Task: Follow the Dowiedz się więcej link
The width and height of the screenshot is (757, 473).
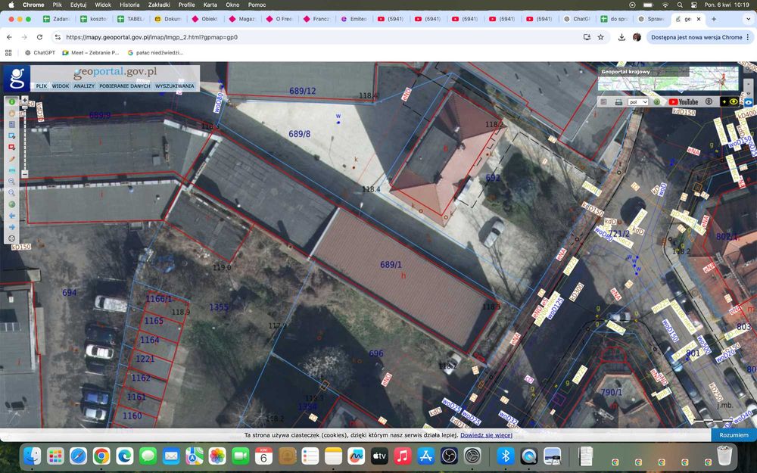Action: tap(486, 435)
